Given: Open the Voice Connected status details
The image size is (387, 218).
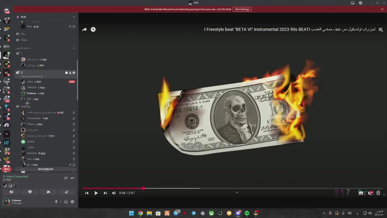Looking at the screenshot, I should 17,177.
